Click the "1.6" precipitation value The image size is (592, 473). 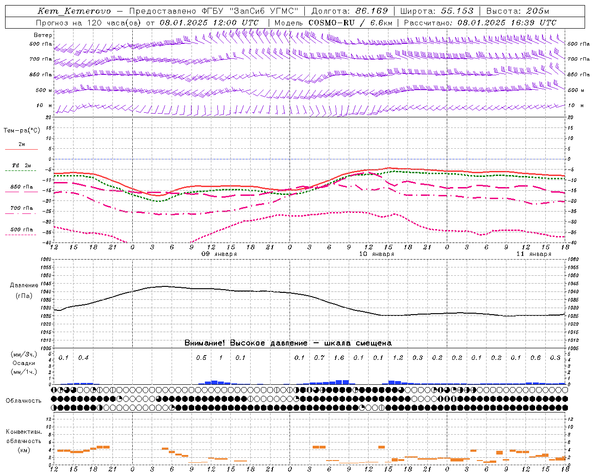point(339,358)
